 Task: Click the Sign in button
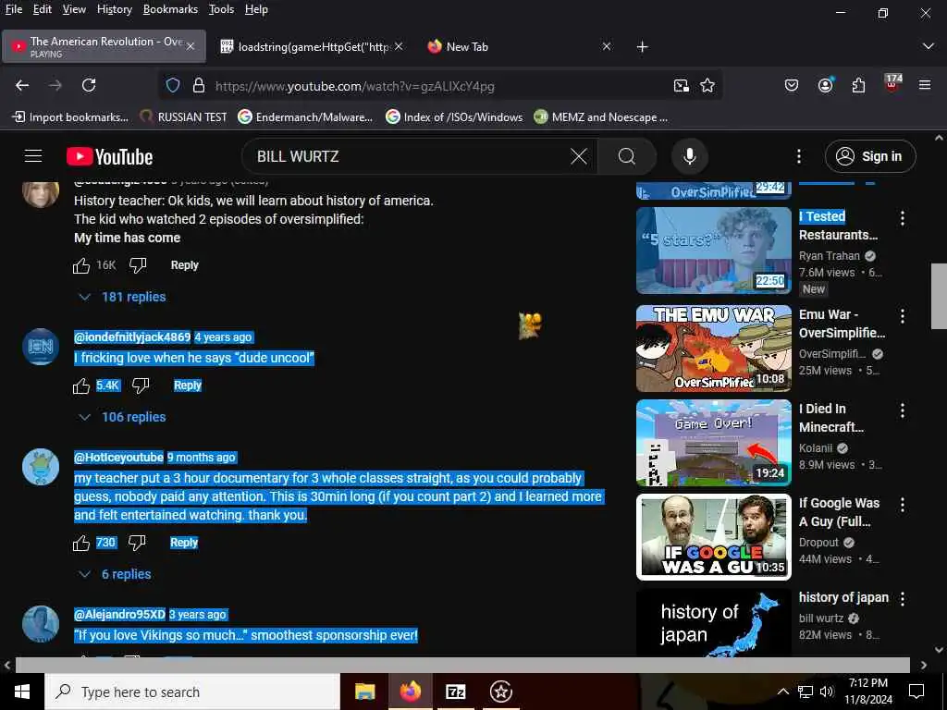coord(870,156)
